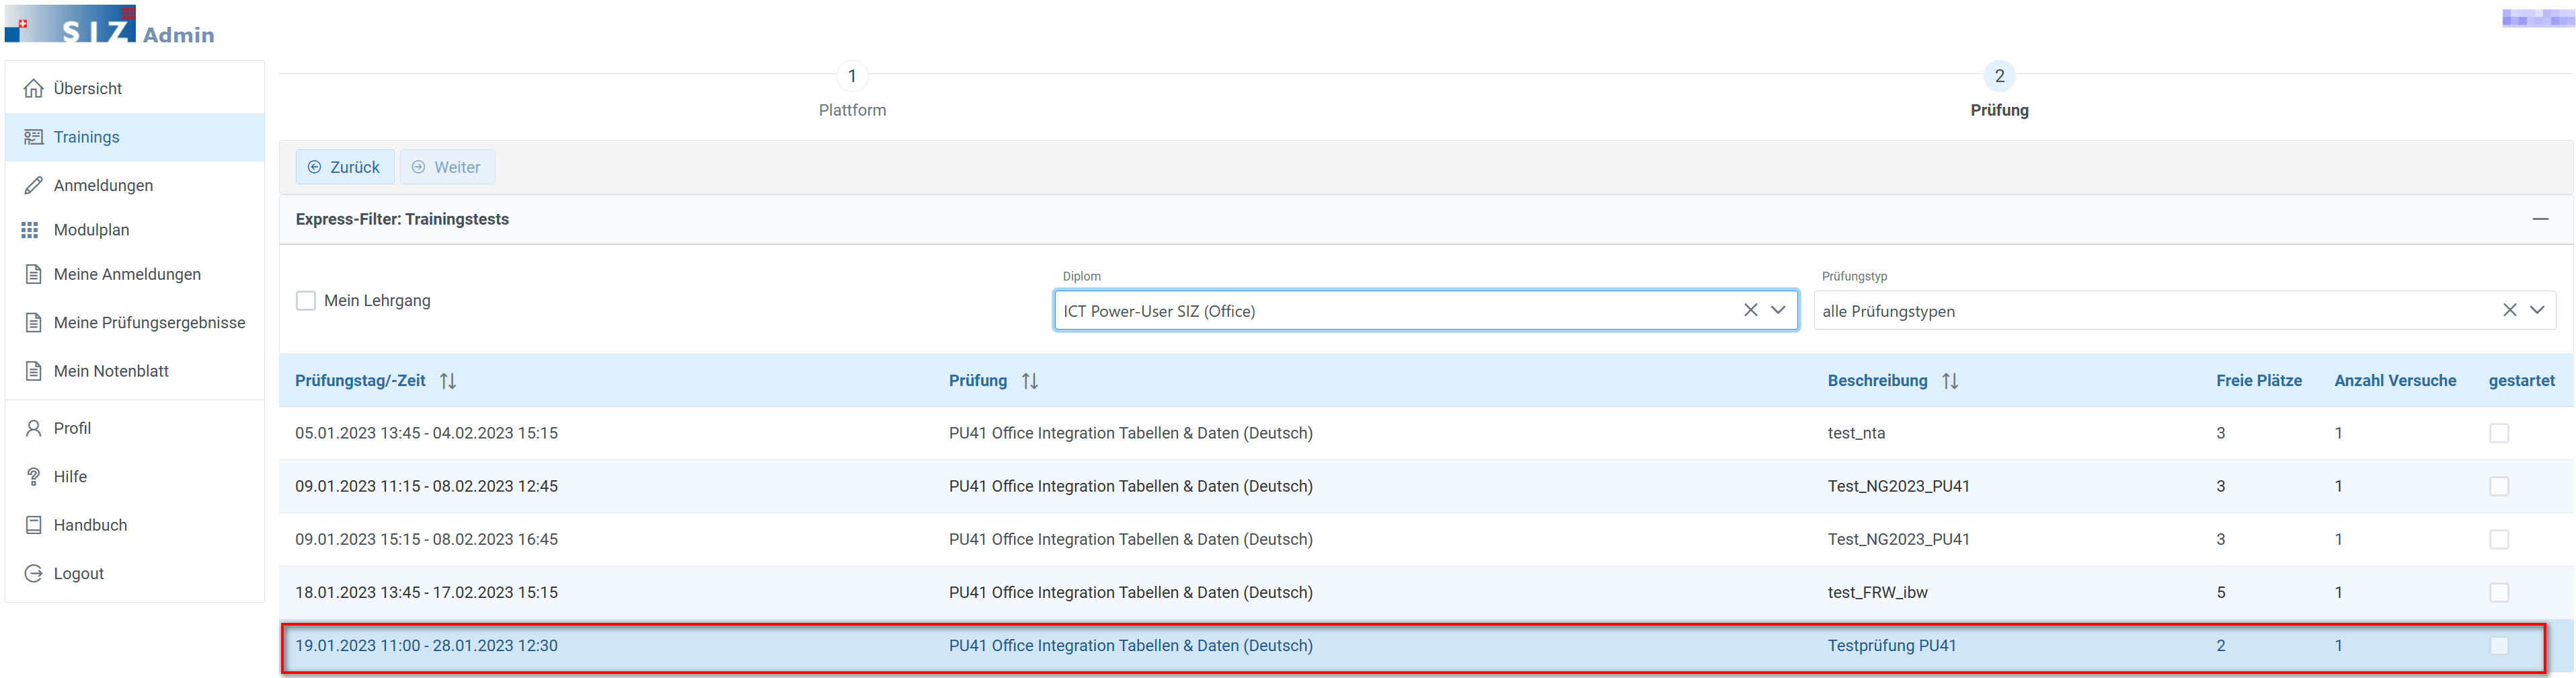Screen dimensions: 2576x678
Task: Open Mein Notenblatt in the sidebar
Action: (x=135, y=371)
